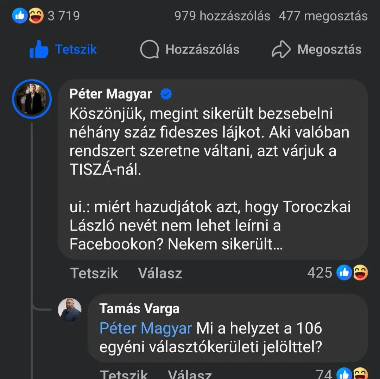380x379 pixels.
Task: View the 979 hozzászólás comments count
Action: (x=222, y=16)
